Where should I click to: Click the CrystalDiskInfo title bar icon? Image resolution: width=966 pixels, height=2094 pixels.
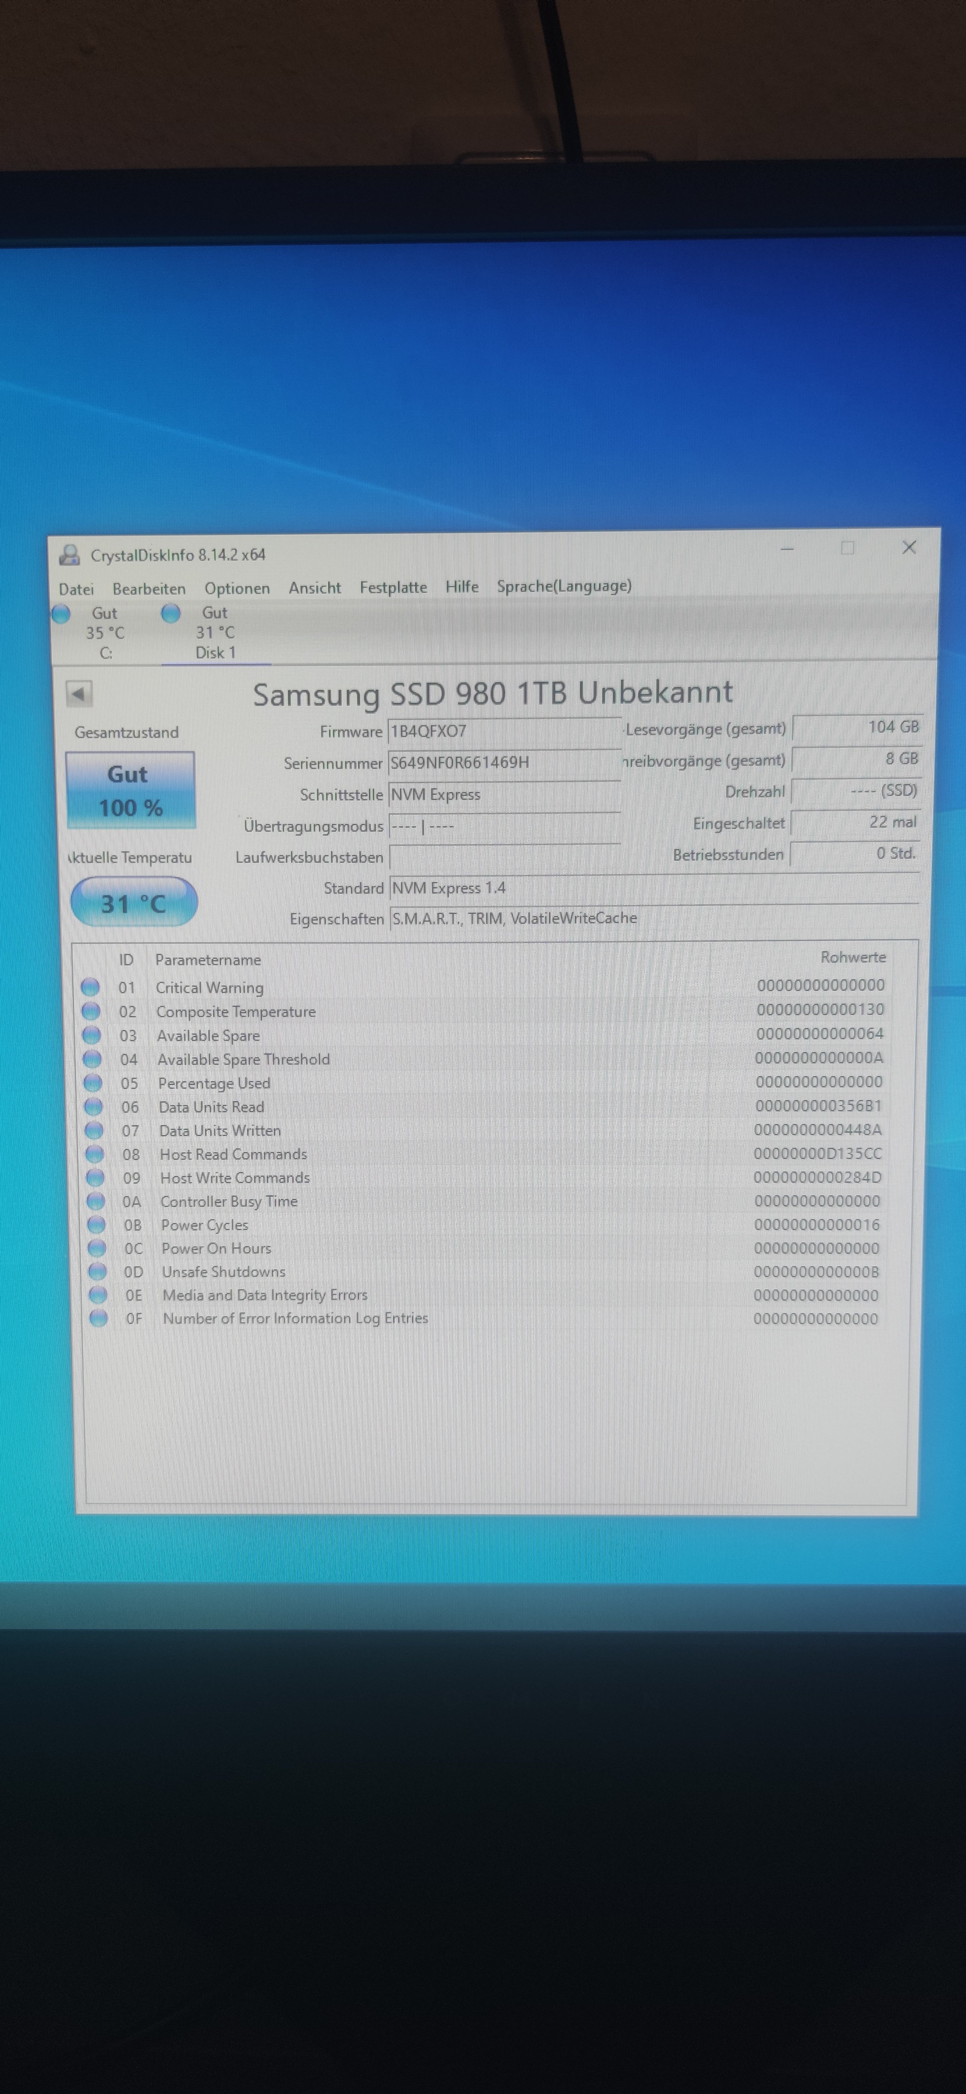[71, 555]
